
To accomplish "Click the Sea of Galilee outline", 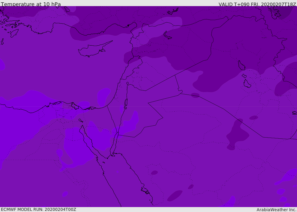I will point(127,83).
